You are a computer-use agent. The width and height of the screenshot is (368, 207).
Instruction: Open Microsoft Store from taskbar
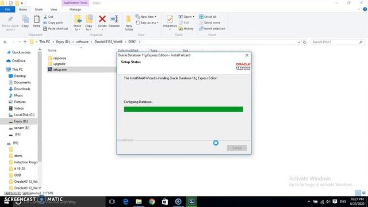165,202
